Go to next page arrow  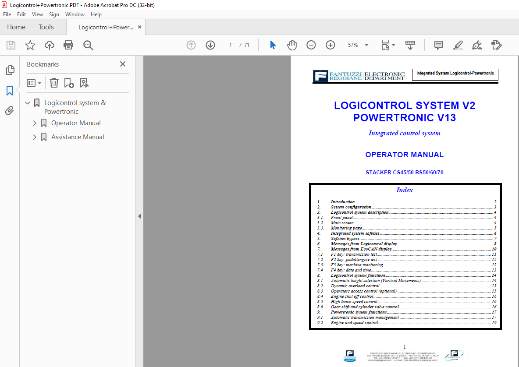click(210, 45)
